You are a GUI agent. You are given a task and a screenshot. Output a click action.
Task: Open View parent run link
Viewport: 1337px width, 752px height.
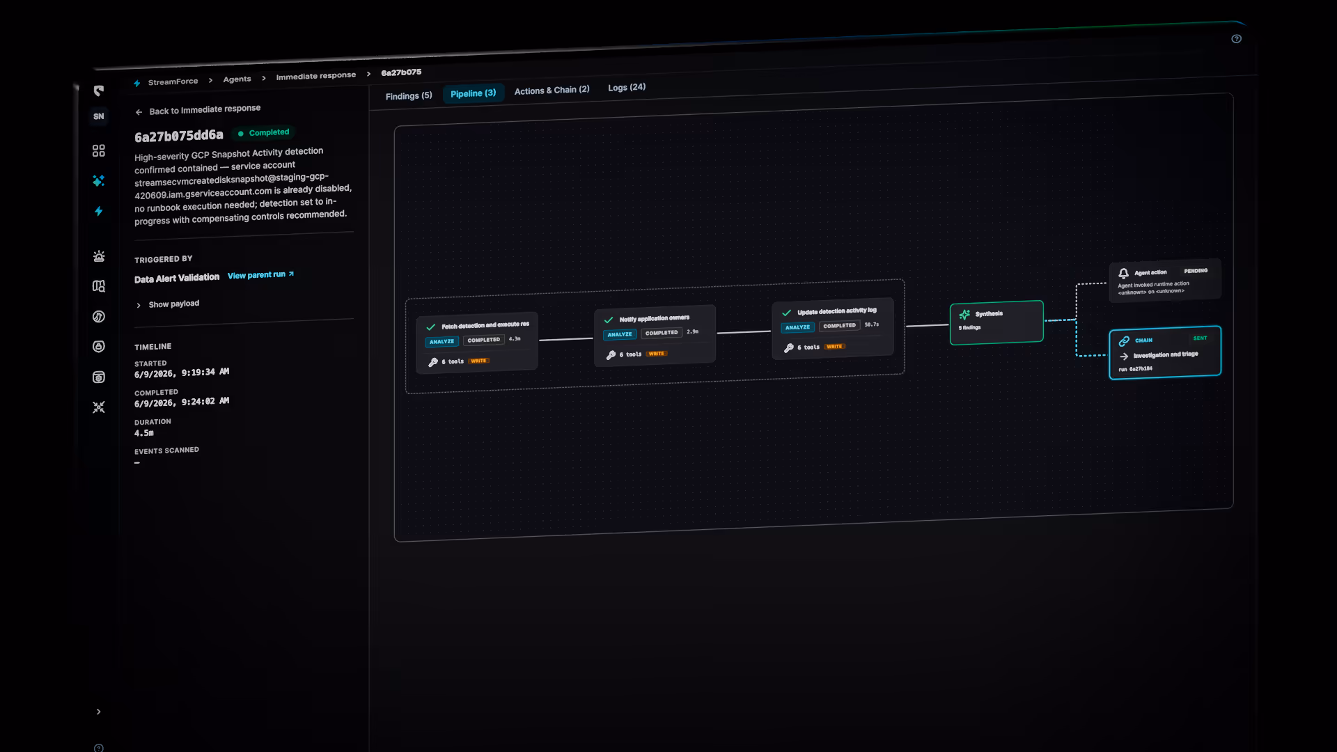[260, 275]
